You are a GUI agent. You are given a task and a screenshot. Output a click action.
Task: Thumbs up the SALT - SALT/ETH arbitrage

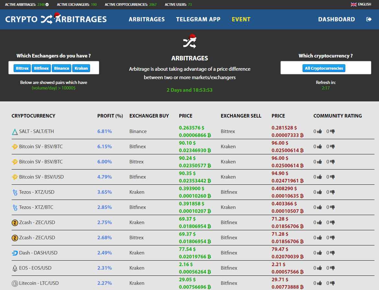click(x=319, y=131)
